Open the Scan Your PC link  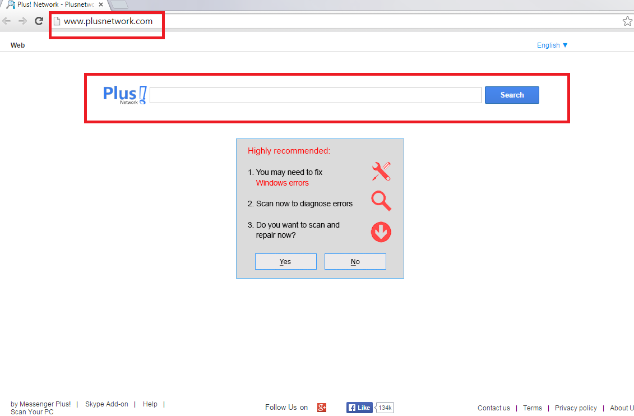(x=32, y=412)
